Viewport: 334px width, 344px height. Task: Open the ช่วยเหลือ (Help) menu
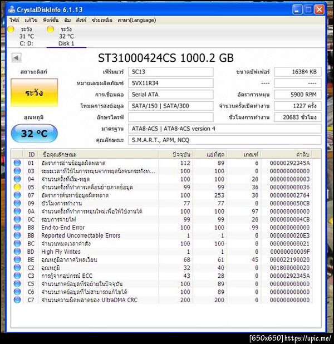point(102,20)
